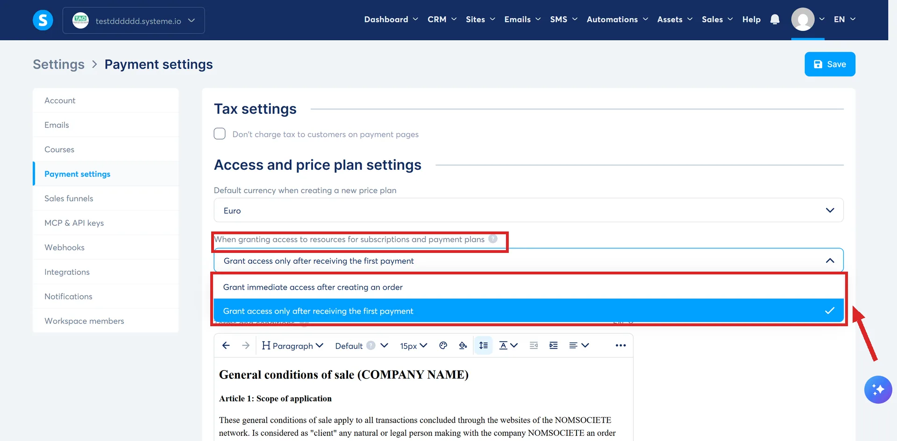The width and height of the screenshot is (897, 441).
Task: Open the AI assistant sparkle button
Action: click(878, 389)
